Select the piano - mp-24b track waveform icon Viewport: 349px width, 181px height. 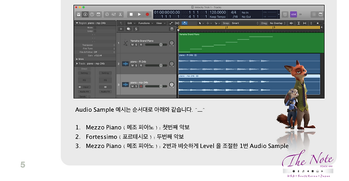(126, 84)
